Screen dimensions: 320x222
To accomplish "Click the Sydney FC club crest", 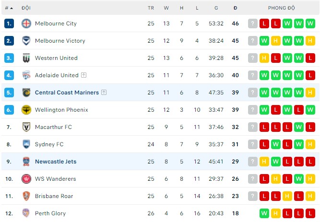I will coord(26,144).
